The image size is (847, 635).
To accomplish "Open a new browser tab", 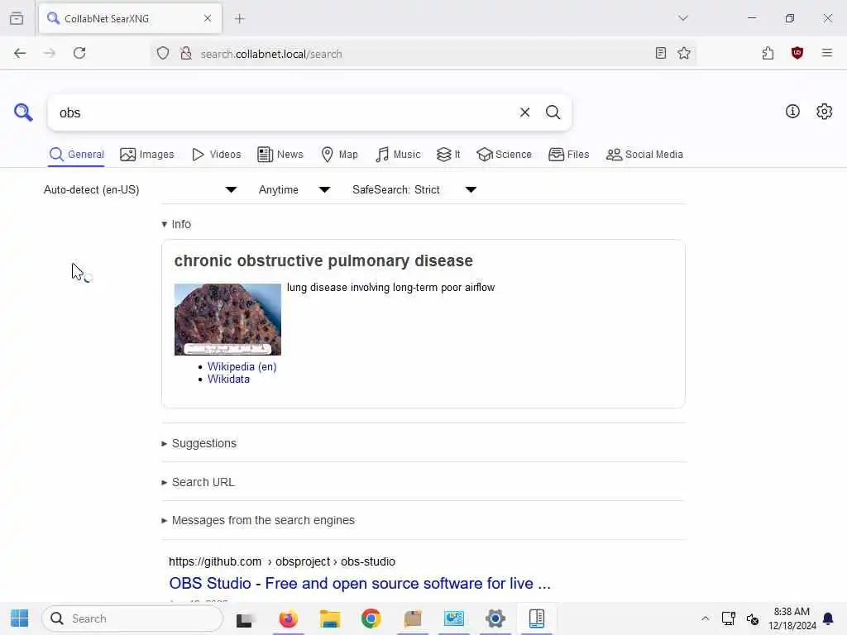I will pyautogui.click(x=239, y=19).
